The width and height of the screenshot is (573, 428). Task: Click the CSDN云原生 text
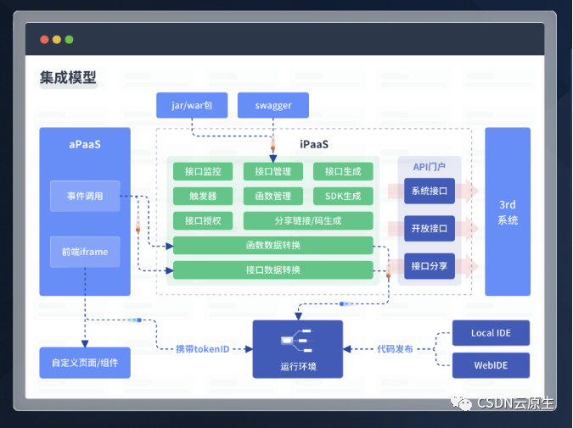[x=515, y=403]
